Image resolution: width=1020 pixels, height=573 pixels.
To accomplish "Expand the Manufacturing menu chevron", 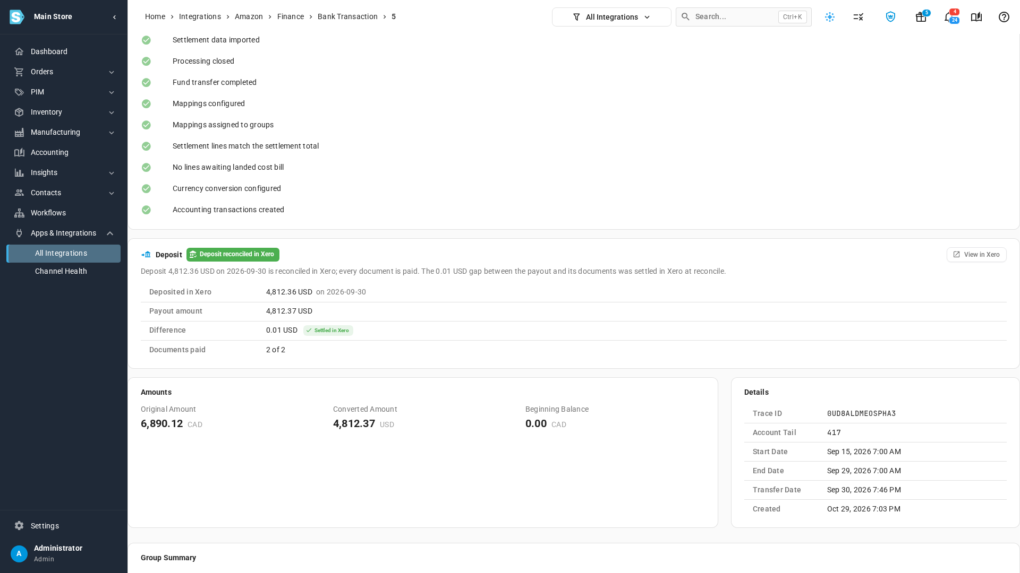I will pos(112,133).
